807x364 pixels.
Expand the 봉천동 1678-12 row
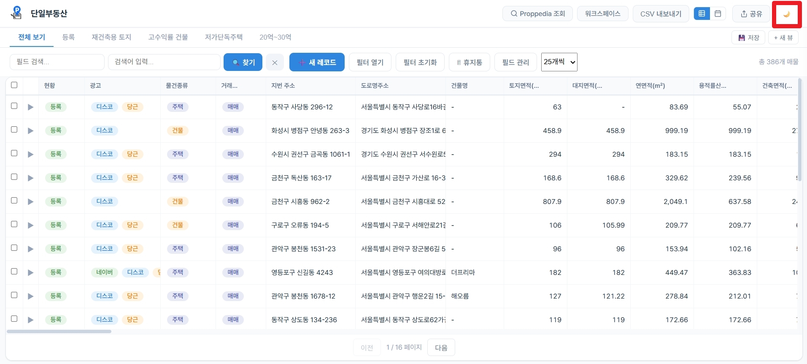tap(30, 296)
